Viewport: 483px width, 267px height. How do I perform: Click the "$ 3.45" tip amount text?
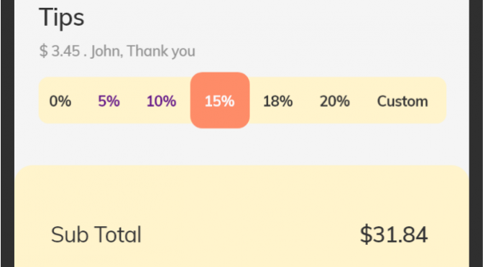(60, 51)
